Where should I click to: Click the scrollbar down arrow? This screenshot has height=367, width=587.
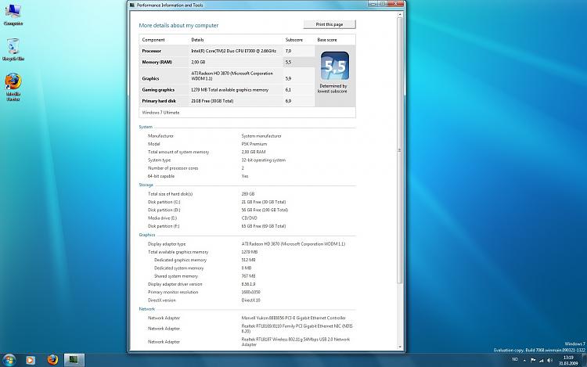click(x=399, y=347)
